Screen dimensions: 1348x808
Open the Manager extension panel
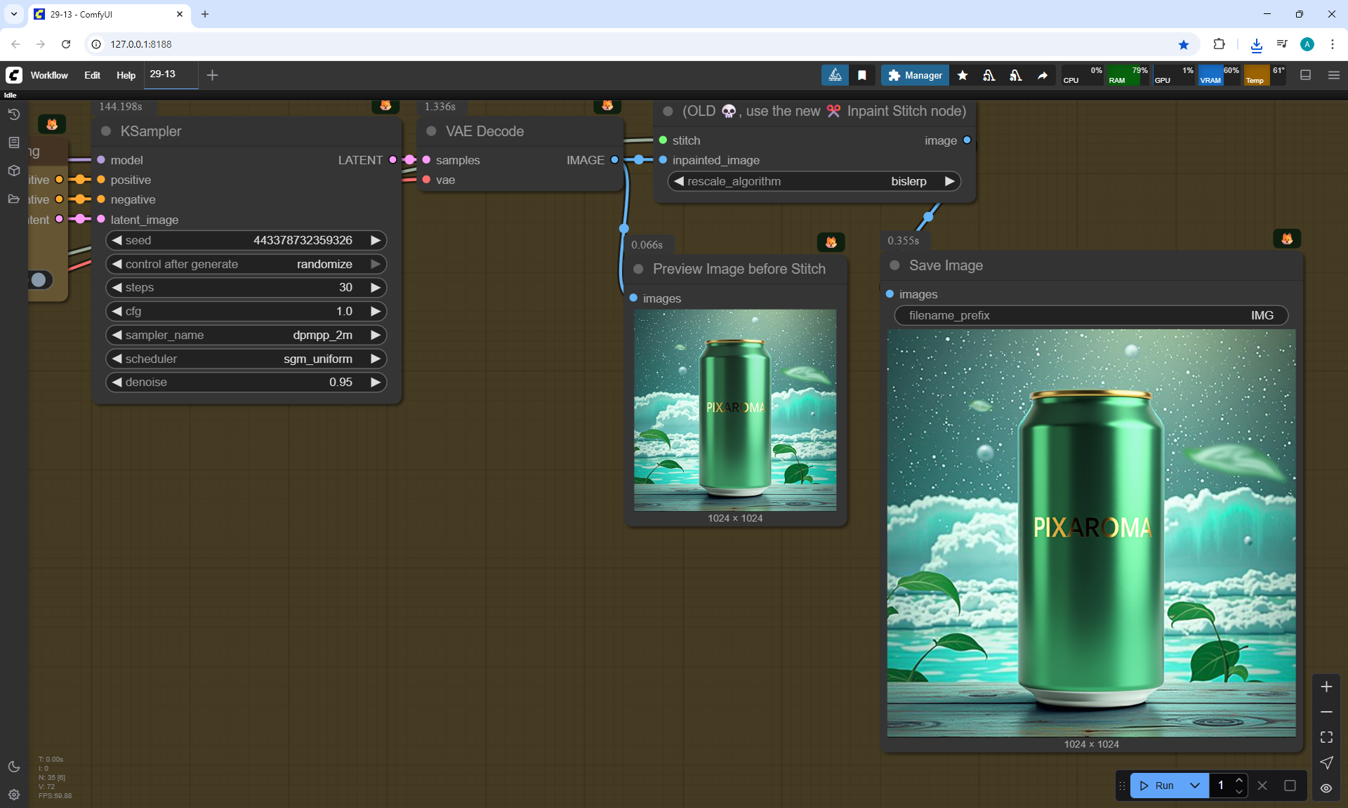(x=915, y=75)
